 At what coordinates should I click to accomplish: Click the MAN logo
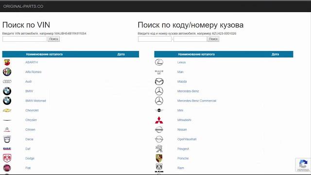pos(159,72)
